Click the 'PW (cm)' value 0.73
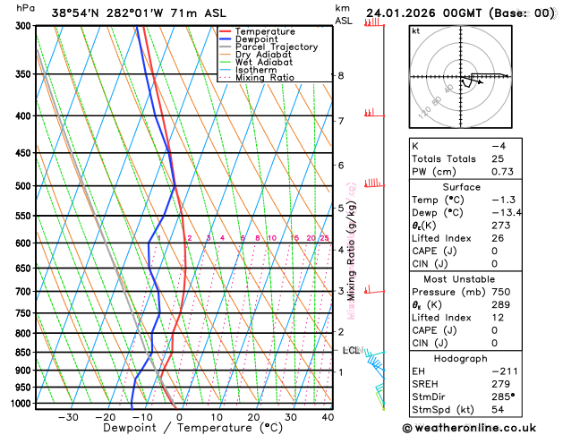The image size is (563, 435). coord(502,172)
